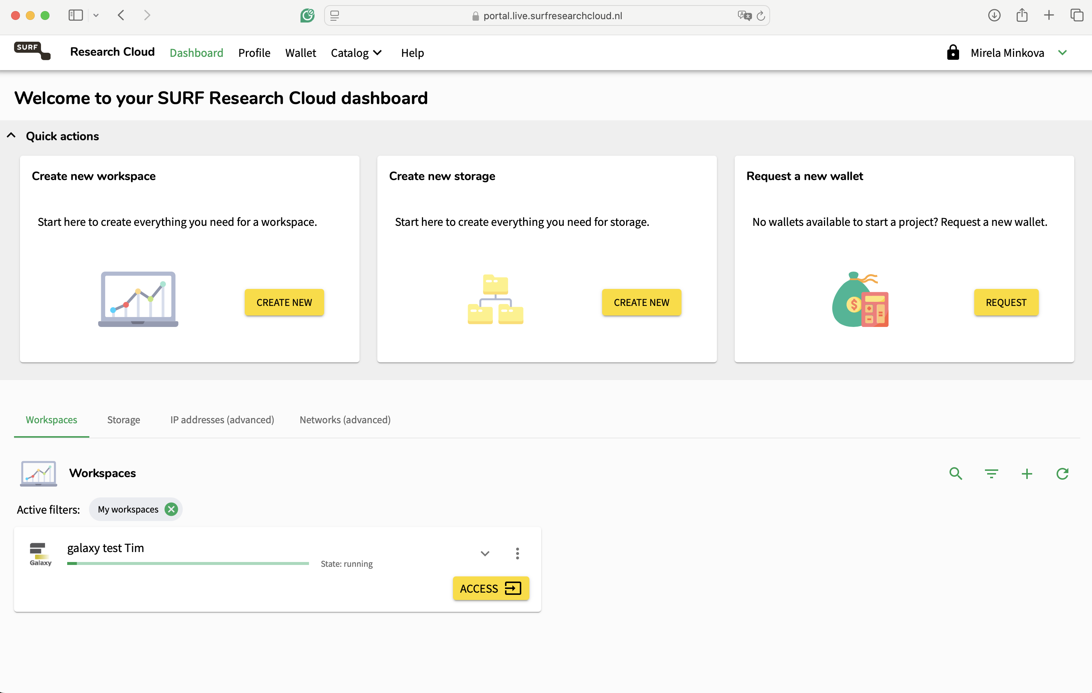
Task: Refresh the workspaces list
Action: coord(1062,474)
